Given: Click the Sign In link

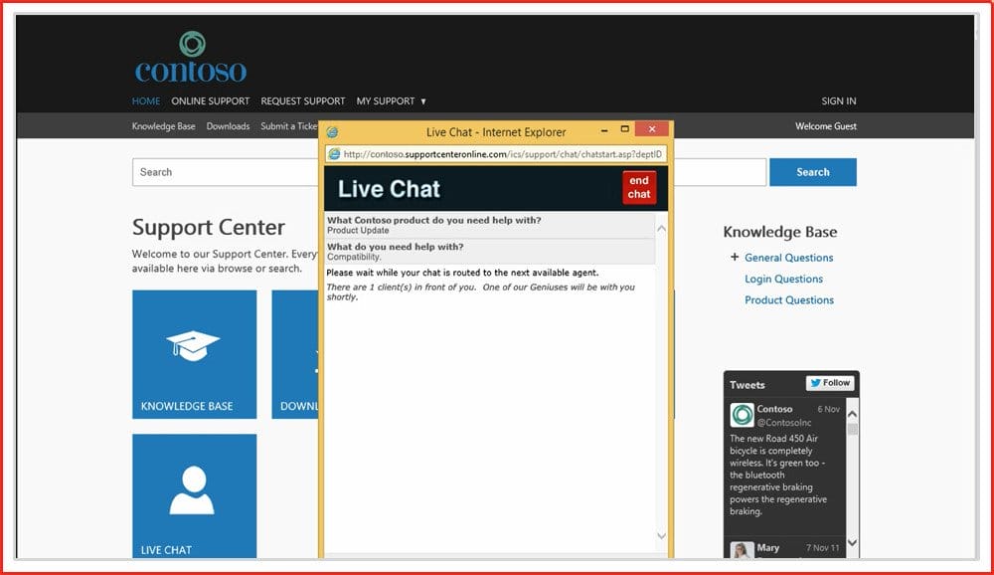Looking at the screenshot, I should pyautogui.click(x=838, y=101).
